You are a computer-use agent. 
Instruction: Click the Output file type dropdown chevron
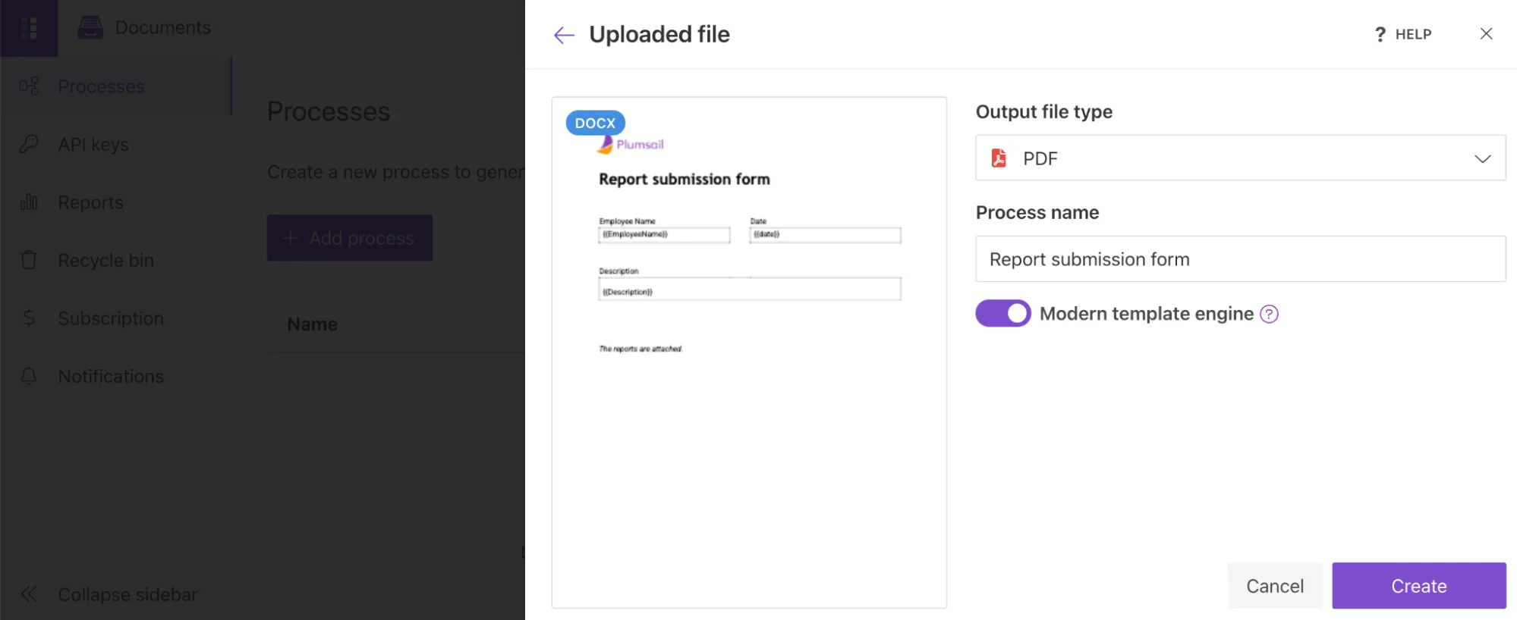point(1482,158)
